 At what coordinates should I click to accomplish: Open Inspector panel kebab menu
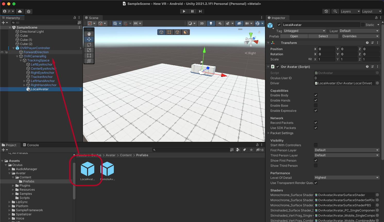[x=381, y=18]
